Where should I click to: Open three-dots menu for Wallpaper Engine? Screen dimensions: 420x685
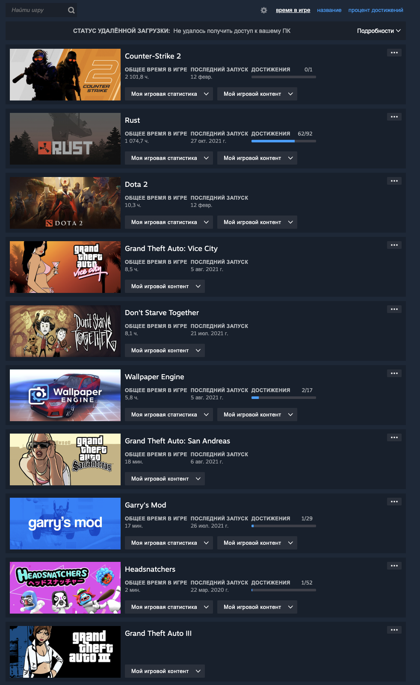tap(394, 373)
